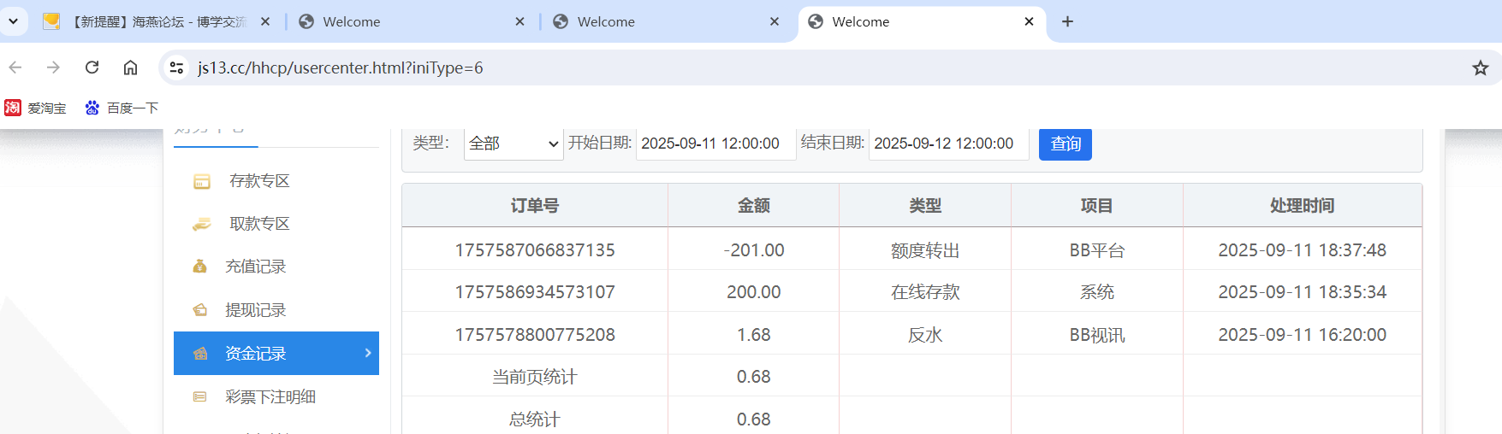Click the 开始日期 start date field

point(714,144)
